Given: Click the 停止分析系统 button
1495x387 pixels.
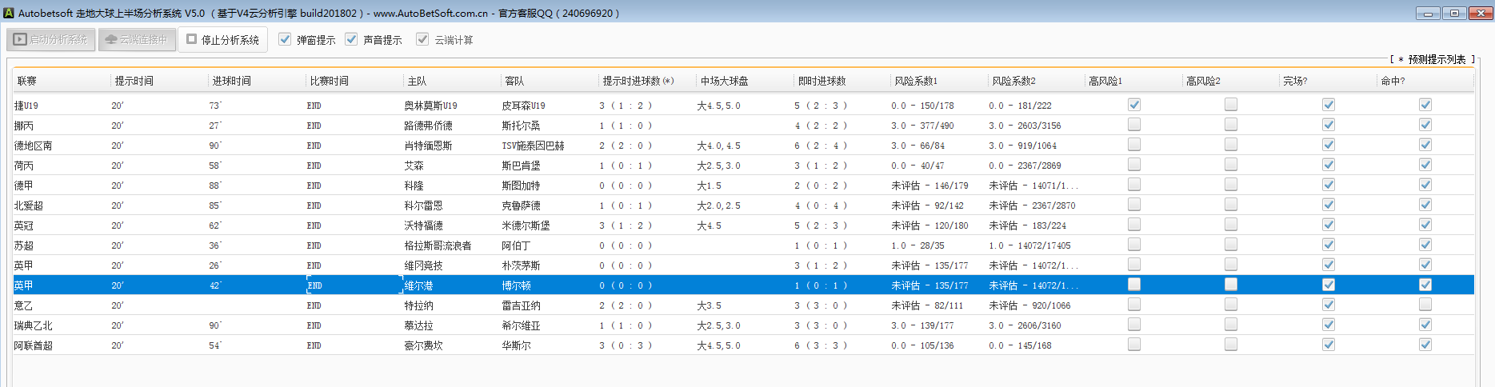Looking at the screenshot, I should [x=222, y=39].
